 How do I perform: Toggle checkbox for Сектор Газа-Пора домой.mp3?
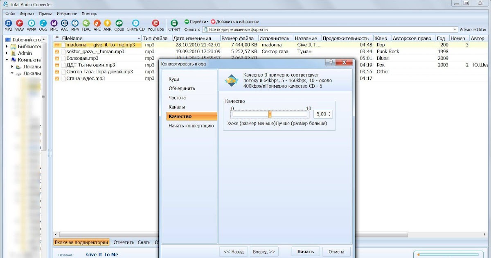57,72
